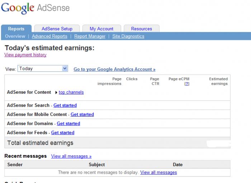Get started with AdSense for Search
Image resolution: width=251 pixels, height=183 pixels.
click(65, 105)
